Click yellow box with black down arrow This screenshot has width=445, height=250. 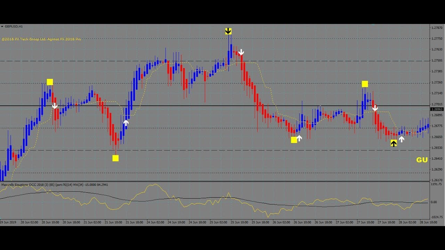click(228, 31)
